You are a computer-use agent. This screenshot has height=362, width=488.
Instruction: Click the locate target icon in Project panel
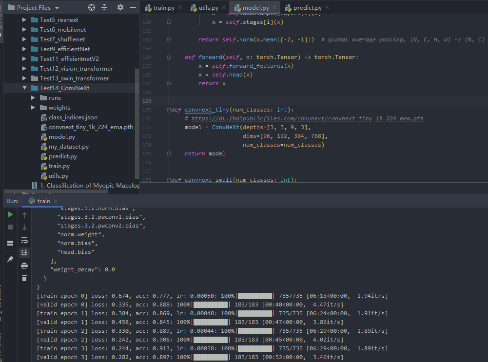pyautogui.click(x=92, y=8)
